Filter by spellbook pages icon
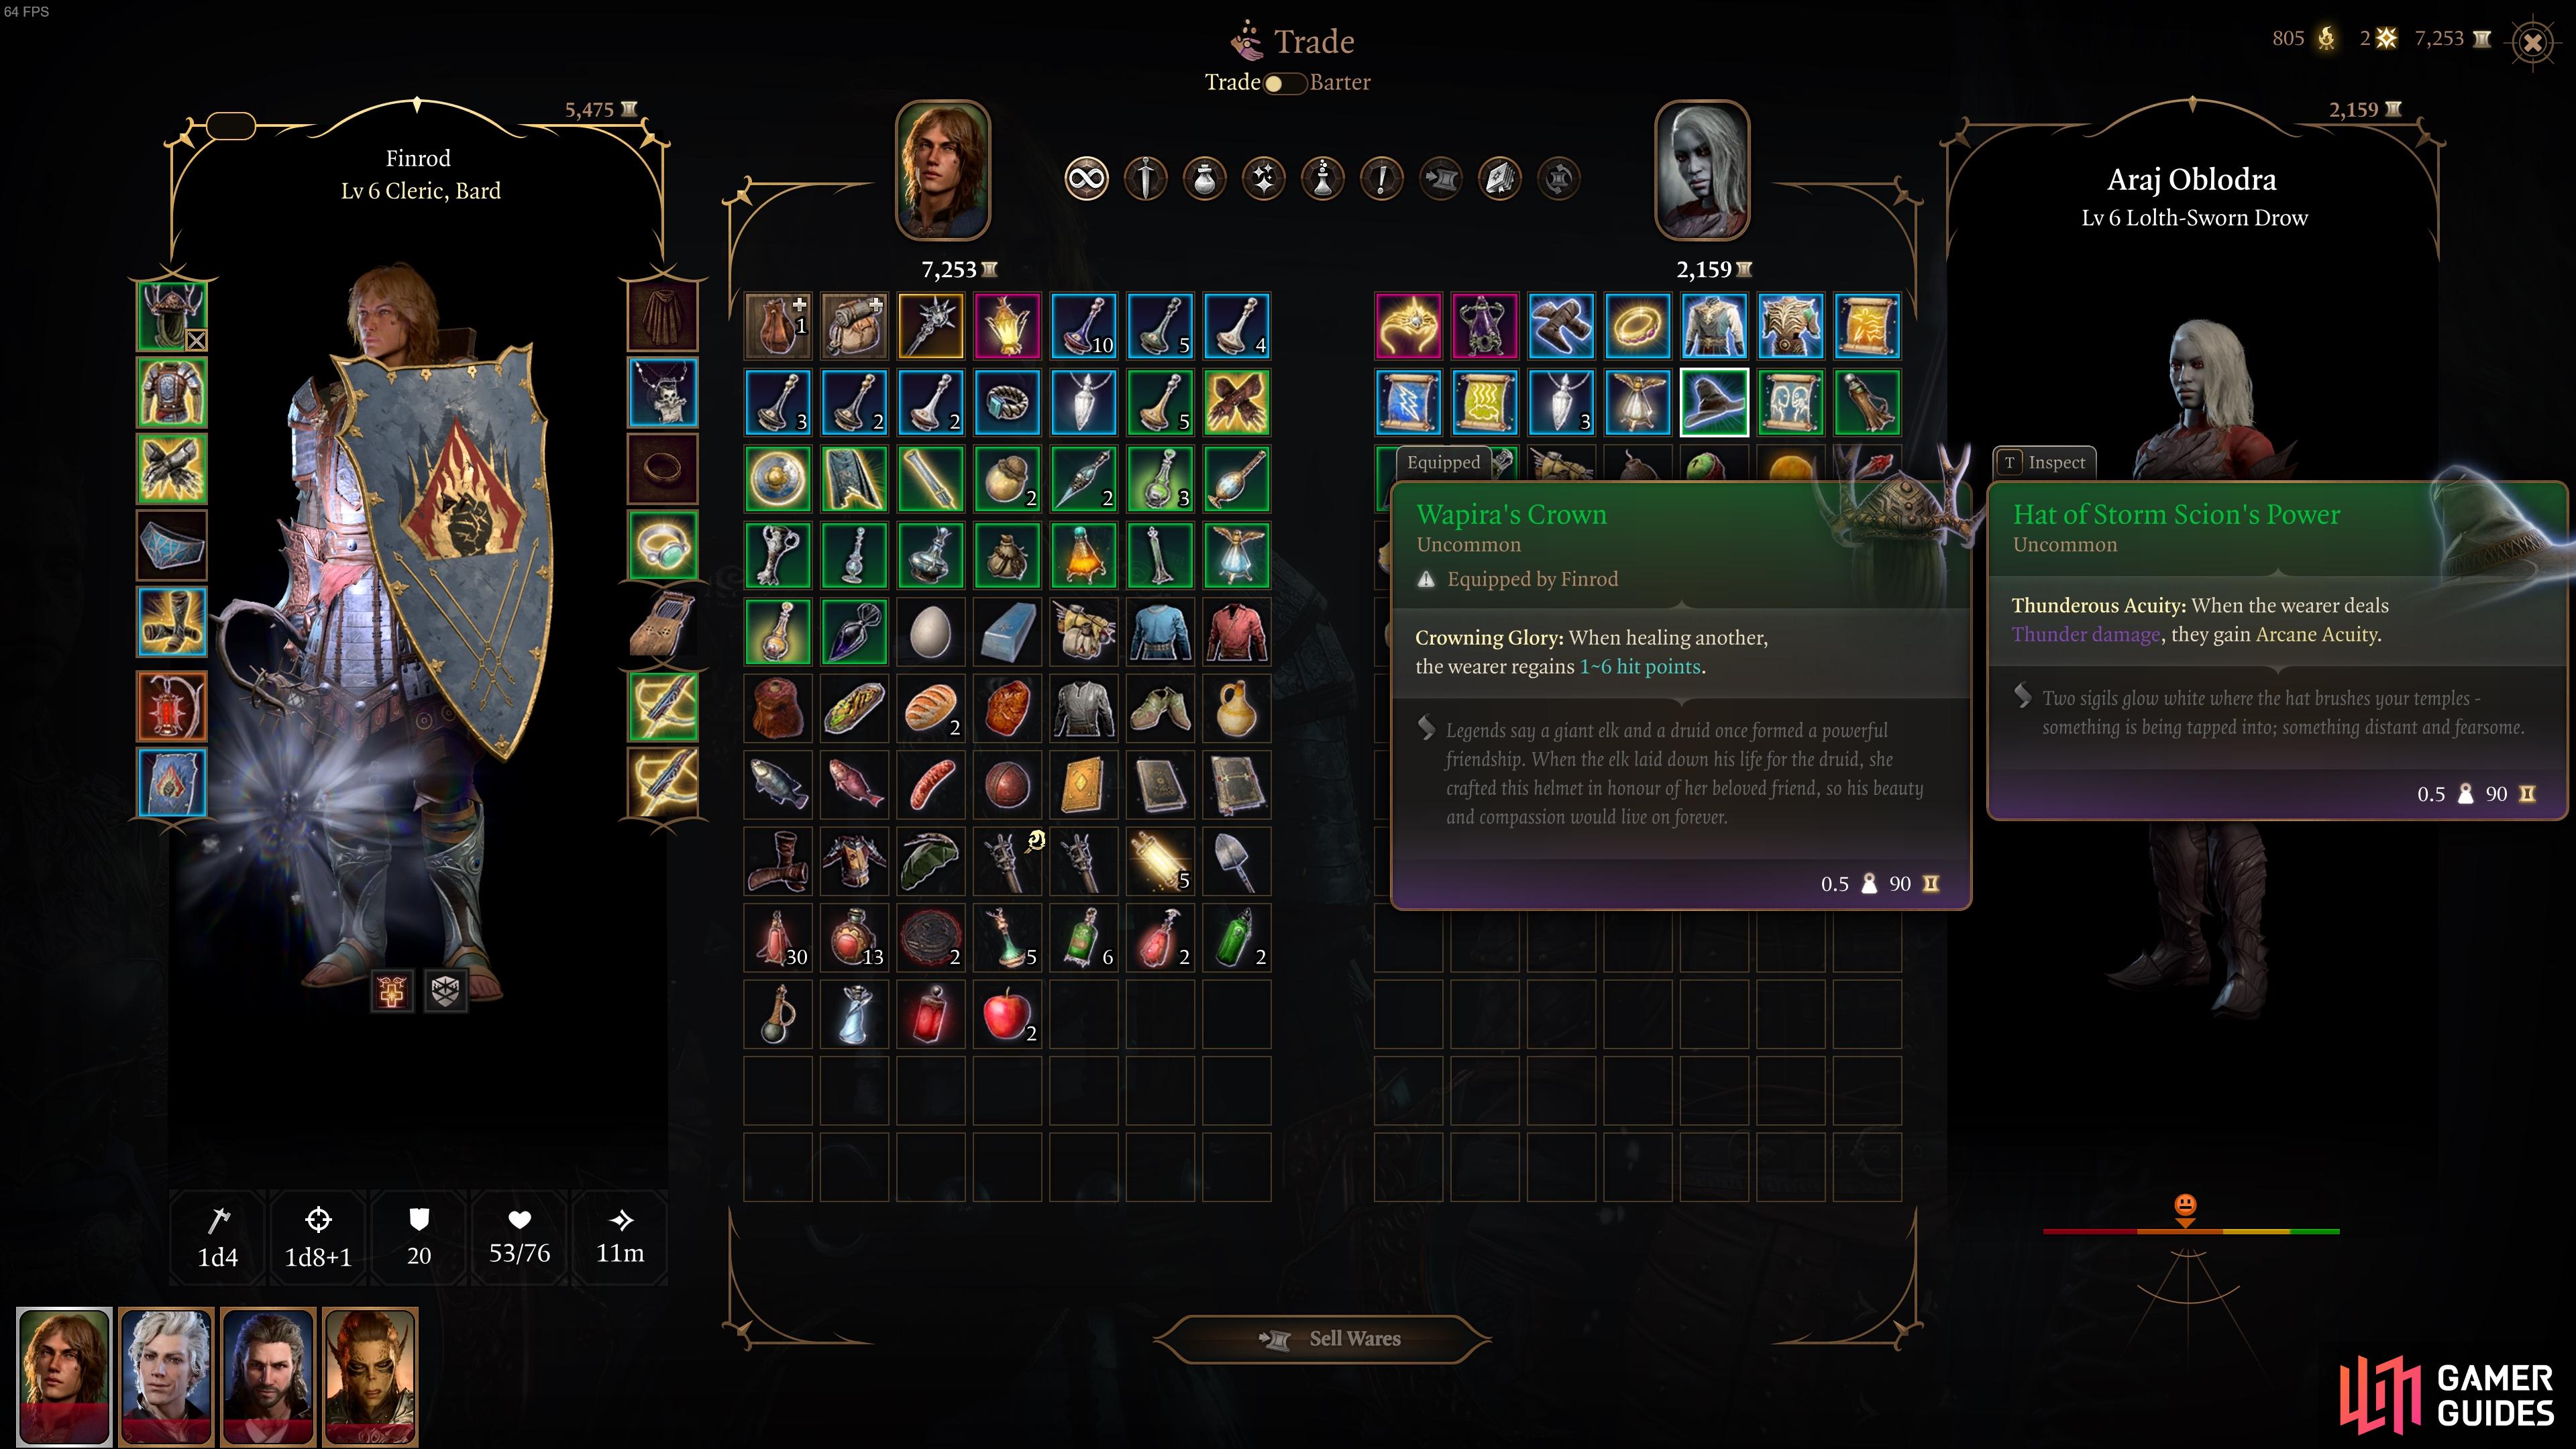This screenshot has height=1449, width=2576. click(1499, 179)
